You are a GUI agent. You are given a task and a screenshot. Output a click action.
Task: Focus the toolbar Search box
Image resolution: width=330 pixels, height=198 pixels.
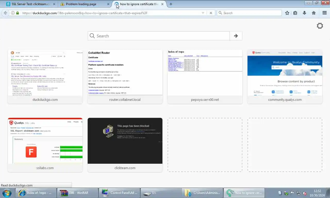click(x=249, y=13)
